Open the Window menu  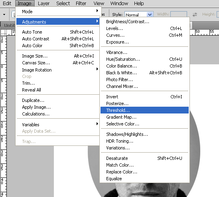tap(119, 3)
